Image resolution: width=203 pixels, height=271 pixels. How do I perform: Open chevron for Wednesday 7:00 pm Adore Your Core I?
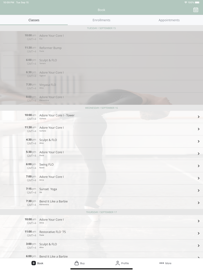click(x=199, y=178)
